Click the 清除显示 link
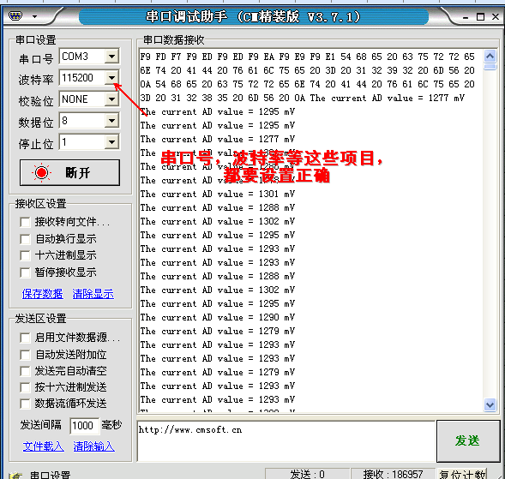The height and width of the screenshot is (479, 505). 93,294
